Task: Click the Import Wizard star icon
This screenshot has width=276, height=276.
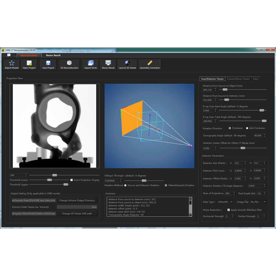Action: tap(12, 63)
